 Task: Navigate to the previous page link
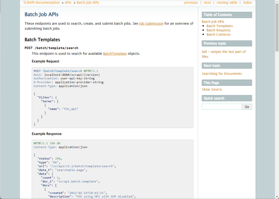tap(191, 2)
